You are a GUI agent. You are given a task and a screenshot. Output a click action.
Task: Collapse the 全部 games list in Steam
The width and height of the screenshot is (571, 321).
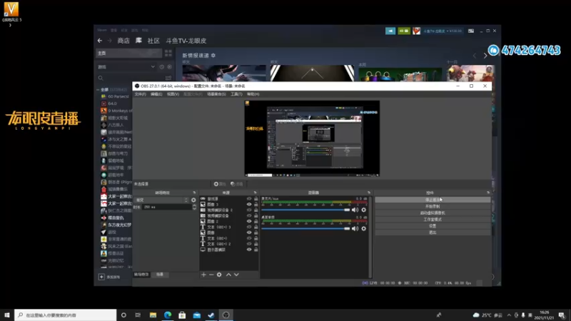pyautogui.click(x=98, y=90)
